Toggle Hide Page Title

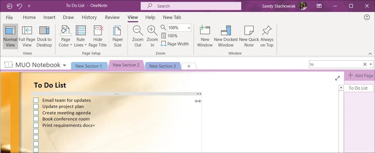(98, 36)
